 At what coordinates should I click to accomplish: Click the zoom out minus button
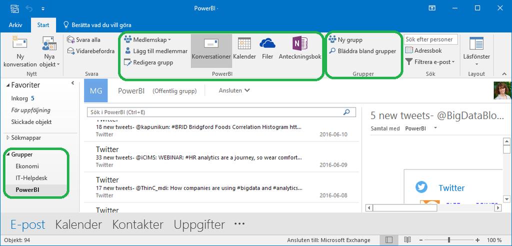point(421,240)
